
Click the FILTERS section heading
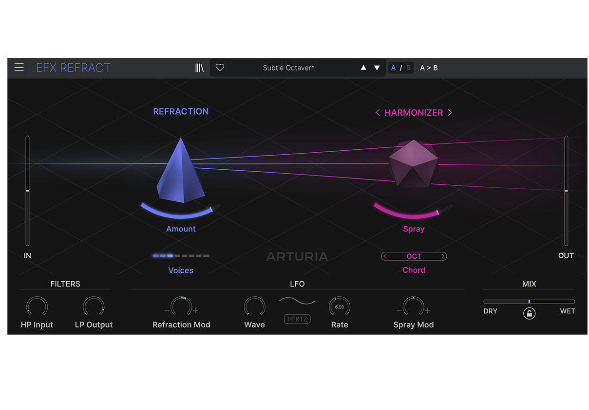point(65,284)
